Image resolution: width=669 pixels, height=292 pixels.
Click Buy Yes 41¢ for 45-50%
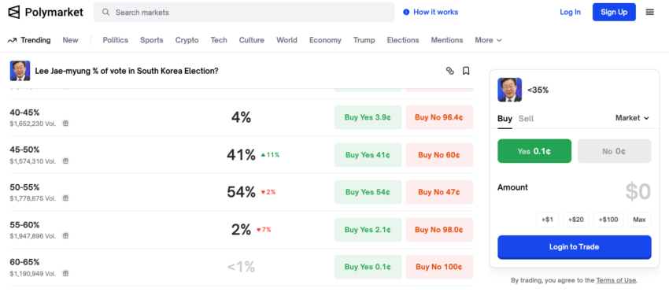pos(368,155)
